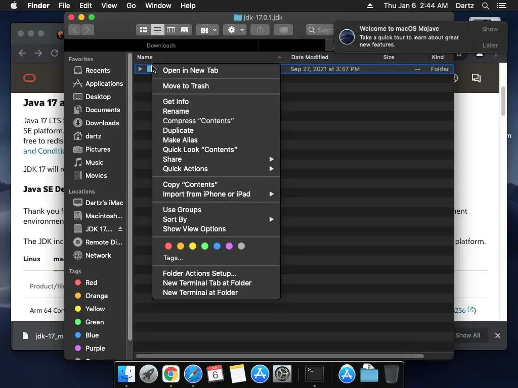Choose Folder Actions Setup...

216,273
